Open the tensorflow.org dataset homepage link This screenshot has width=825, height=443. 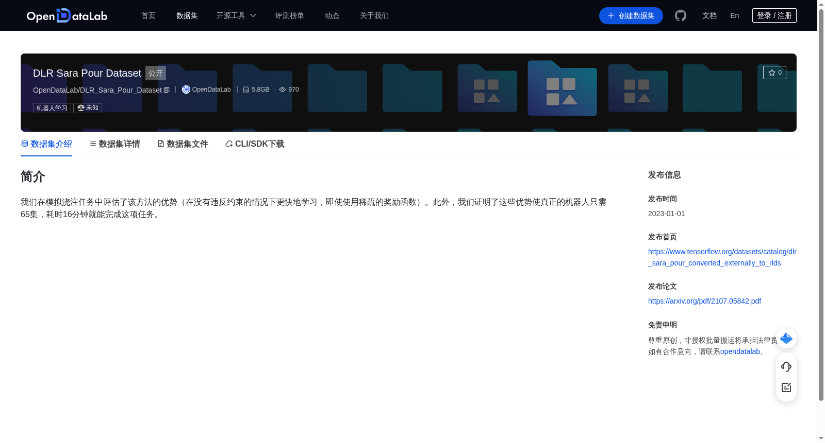722,257
